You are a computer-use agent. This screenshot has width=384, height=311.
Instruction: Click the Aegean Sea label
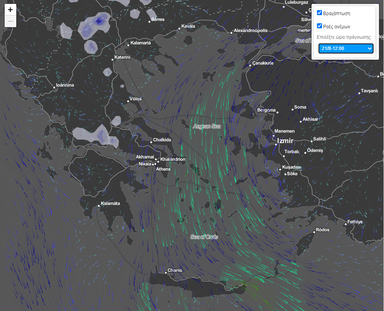[207, 126]
